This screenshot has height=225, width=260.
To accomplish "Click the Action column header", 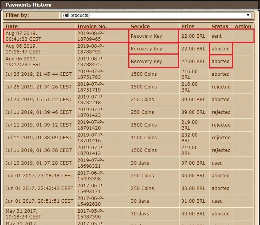I will [x=243, y=26].
